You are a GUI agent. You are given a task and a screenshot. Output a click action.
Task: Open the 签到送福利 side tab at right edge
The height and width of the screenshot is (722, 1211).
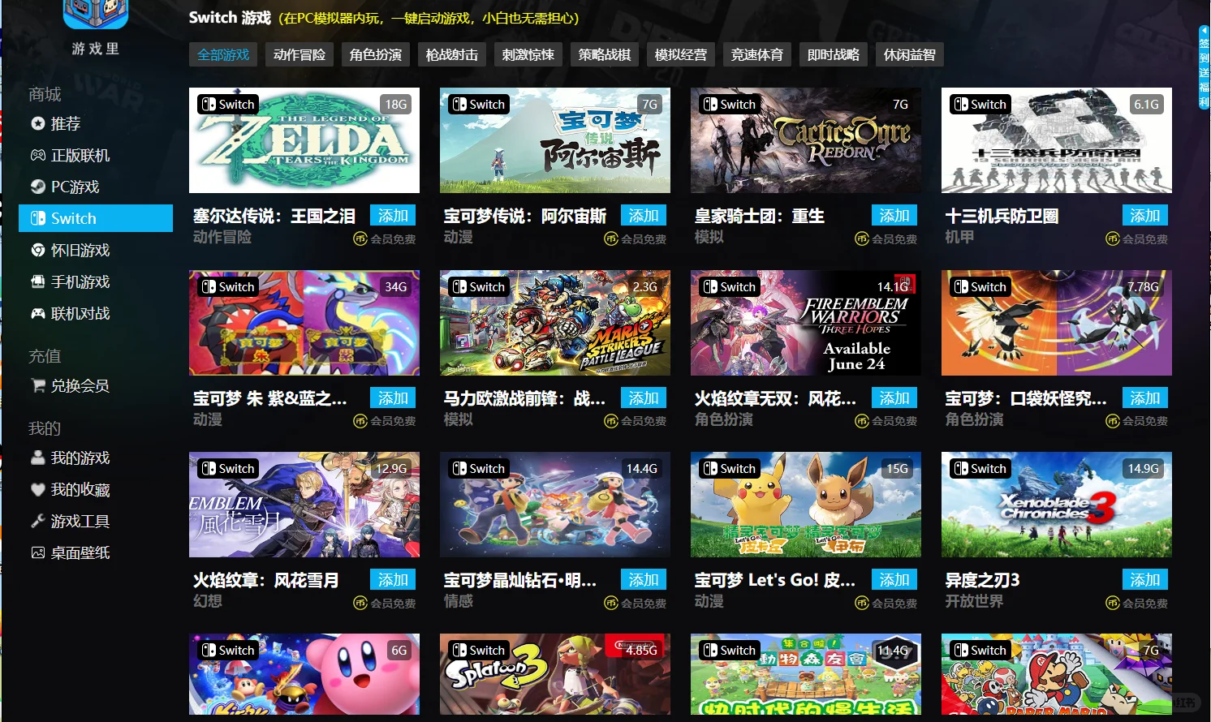(1205, 68)
